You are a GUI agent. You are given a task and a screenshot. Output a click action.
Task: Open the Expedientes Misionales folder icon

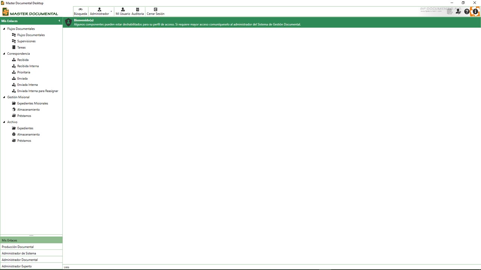pos(14,103)
